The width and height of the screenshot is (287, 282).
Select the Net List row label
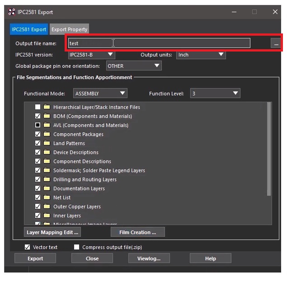(62, 197)
